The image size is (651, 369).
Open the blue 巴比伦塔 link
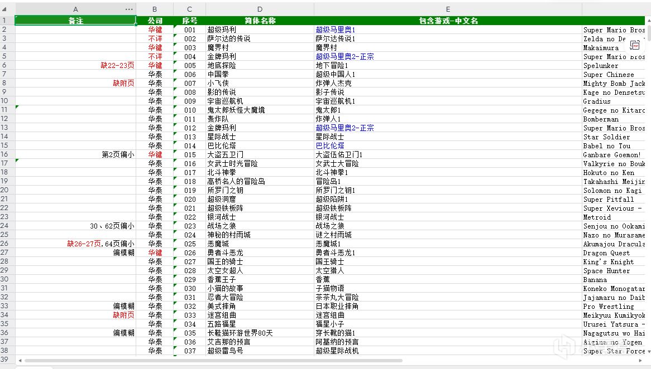tap(330, 145)
